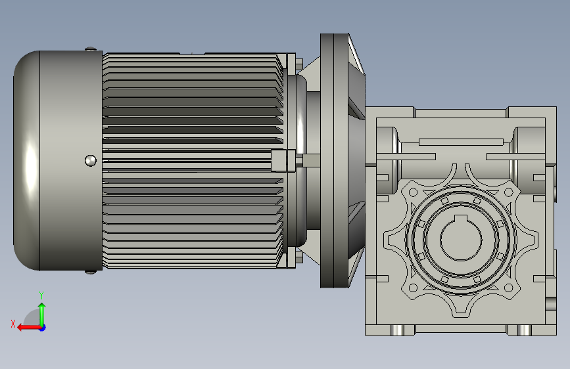Click the red X label of triad
This screenshot has height=369, width=570.
pos(13,324)
